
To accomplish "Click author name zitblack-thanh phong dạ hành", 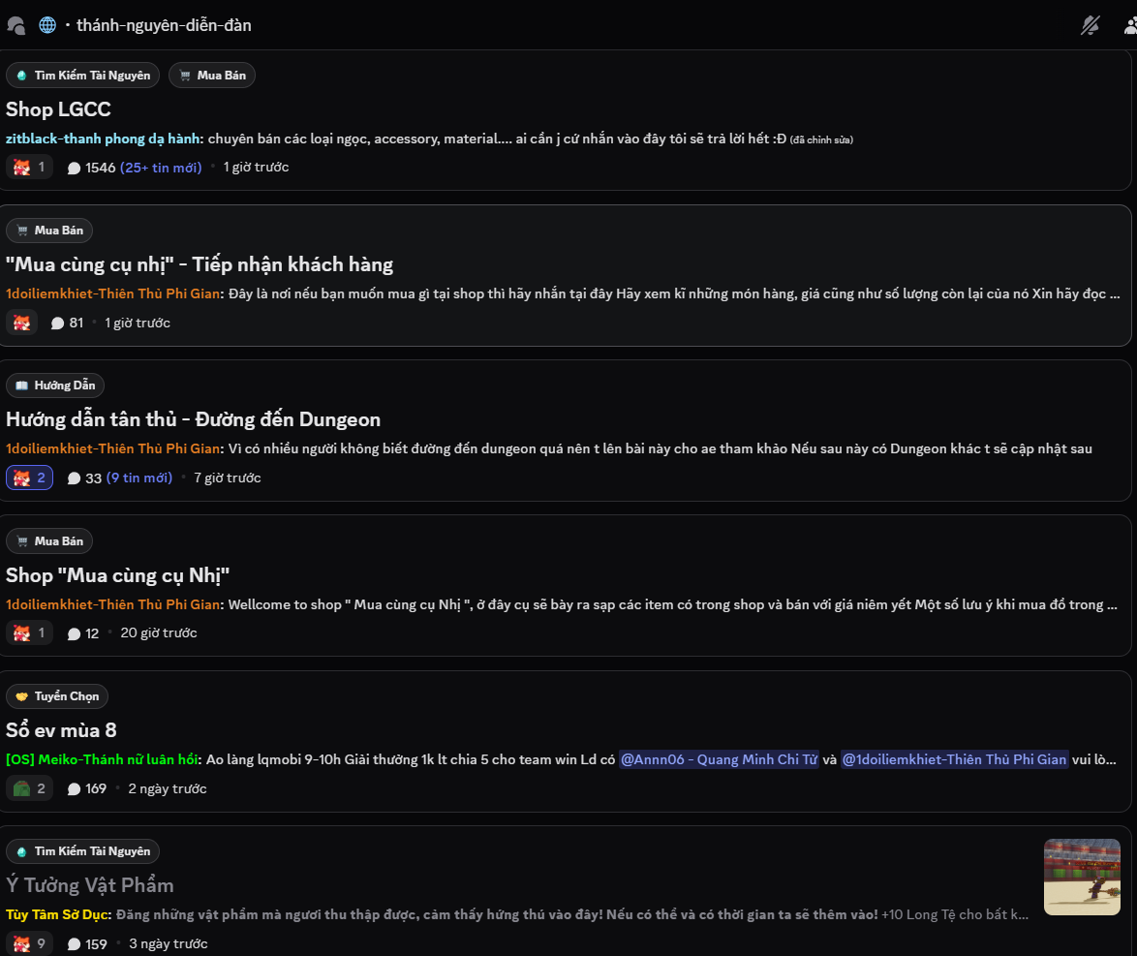I will 105,139.
